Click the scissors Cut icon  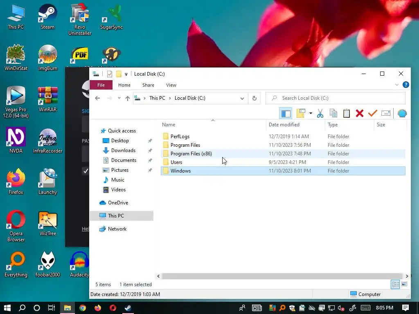pyautogui.click(x=320, y=114)
